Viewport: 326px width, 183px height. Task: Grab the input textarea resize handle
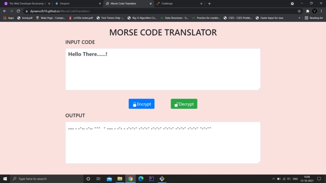(x=259, y=89)
